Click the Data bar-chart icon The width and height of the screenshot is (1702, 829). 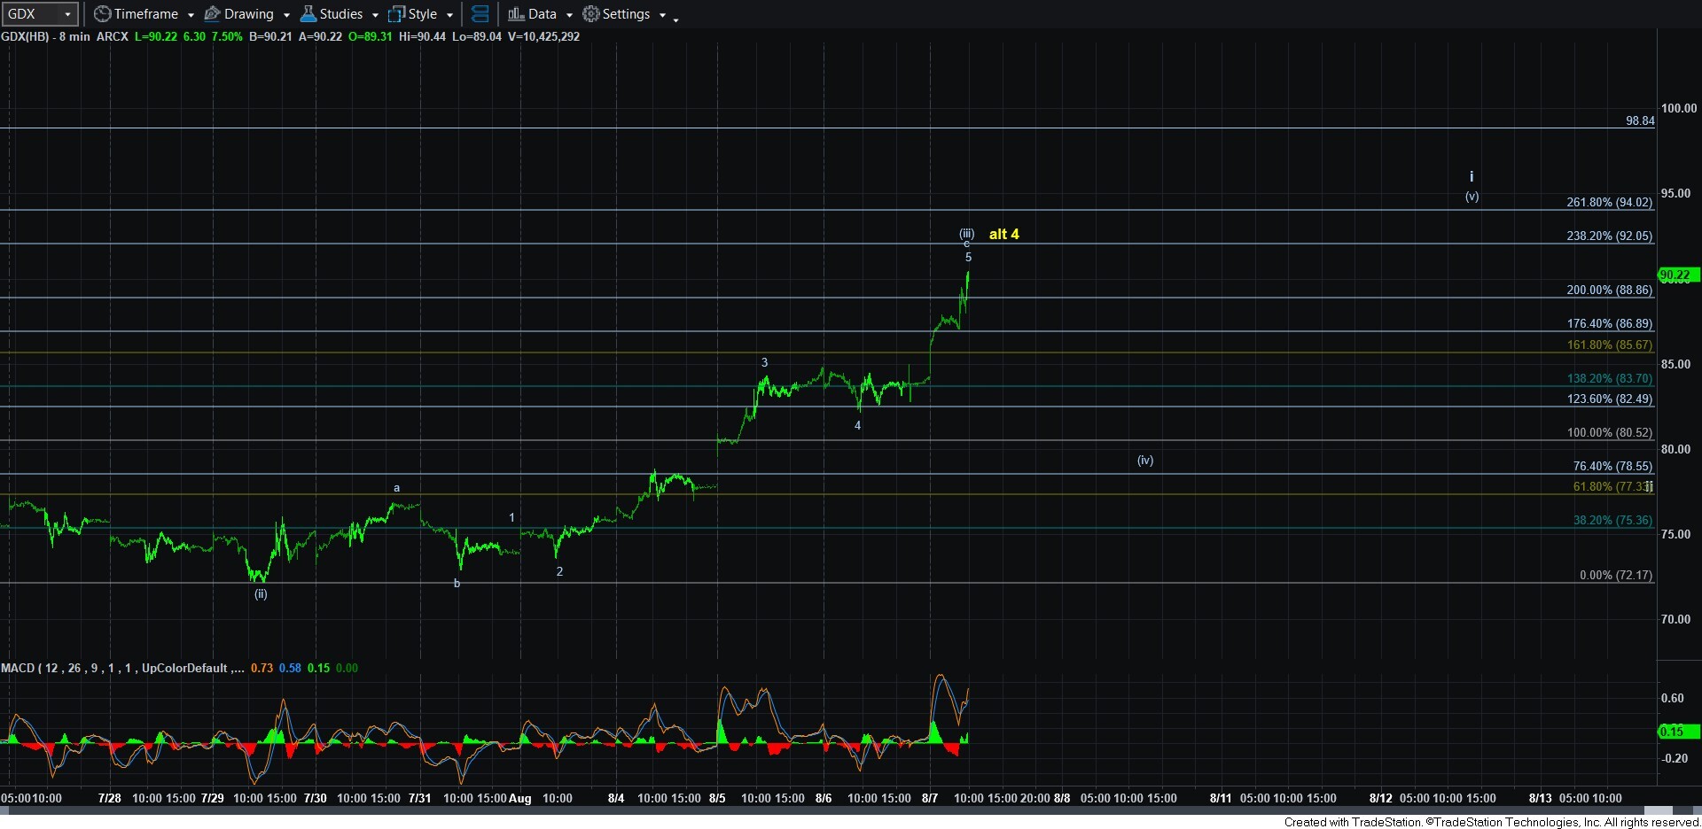[516, 14]
